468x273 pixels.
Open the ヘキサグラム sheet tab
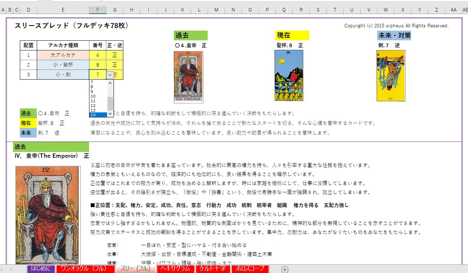(x=176, y=269)
